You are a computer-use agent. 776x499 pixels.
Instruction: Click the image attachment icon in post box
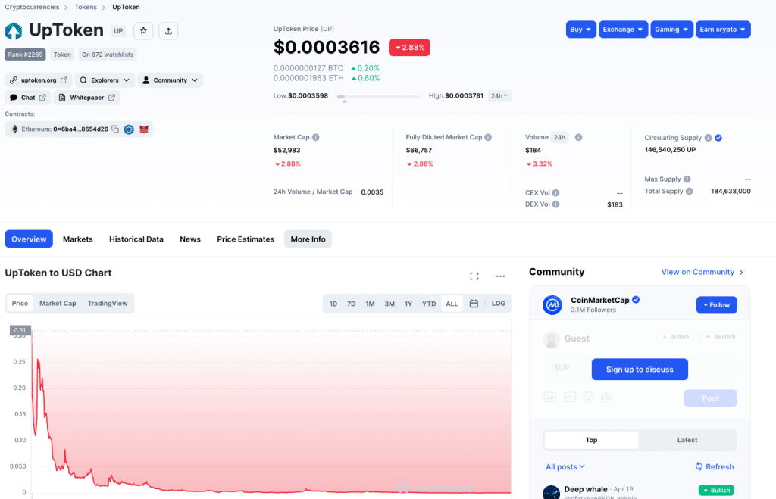[550, 397]
